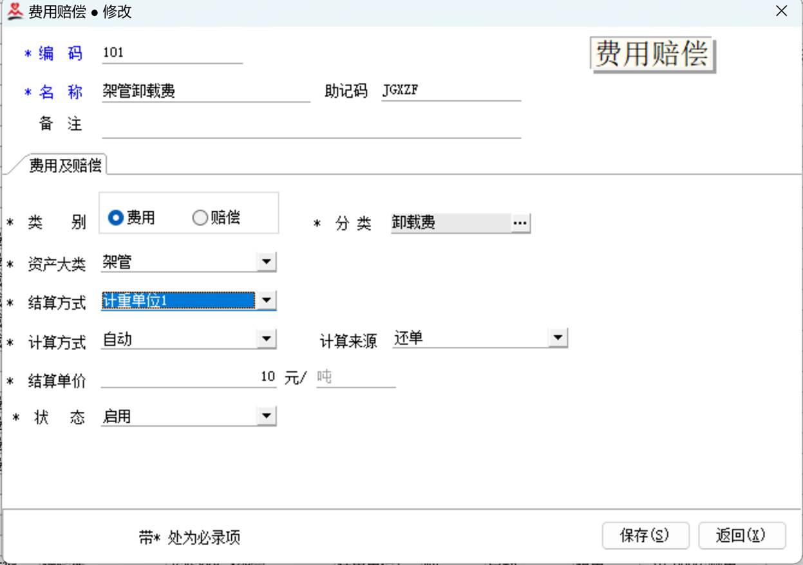Viewport: 803px width, 565px height.
Task: Click into the empty 备注 field
Action: tap(310, 127)
